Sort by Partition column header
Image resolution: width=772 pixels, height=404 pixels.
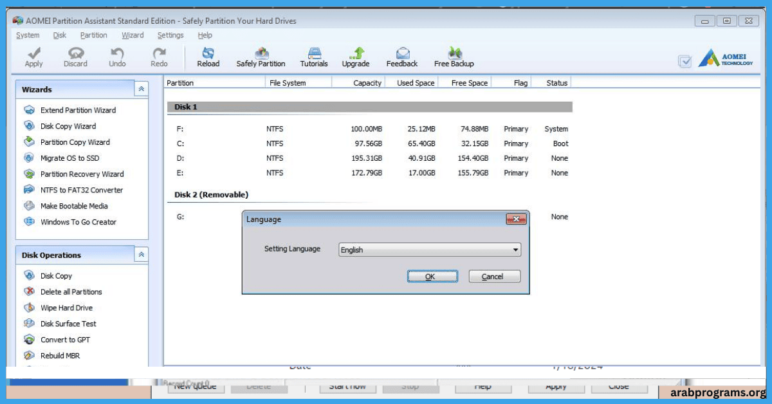point(215,82)
